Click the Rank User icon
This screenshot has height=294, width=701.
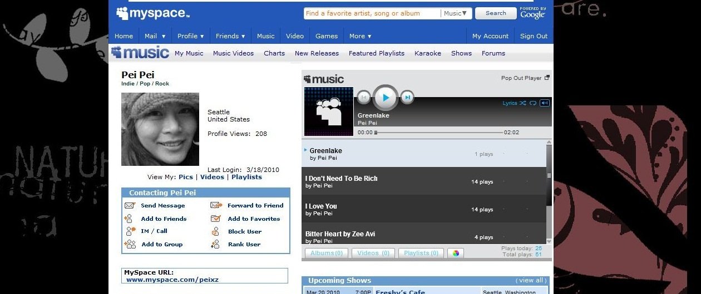(215, 245)
